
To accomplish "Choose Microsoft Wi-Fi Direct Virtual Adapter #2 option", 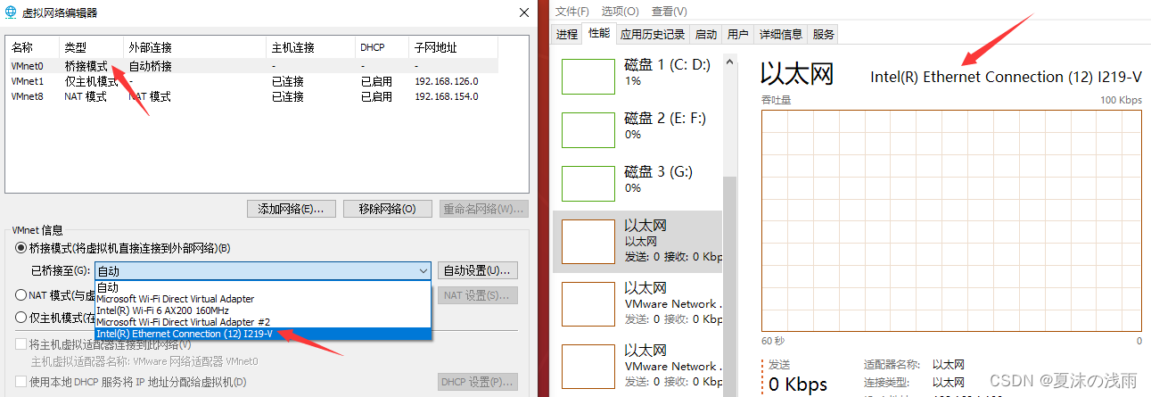I will point(263,322).
